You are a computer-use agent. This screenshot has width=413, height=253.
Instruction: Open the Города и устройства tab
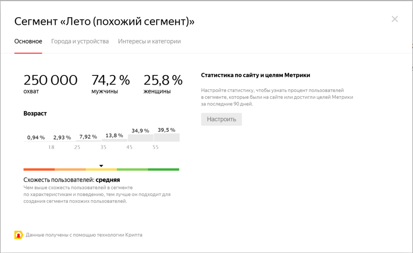pos(80,41)
